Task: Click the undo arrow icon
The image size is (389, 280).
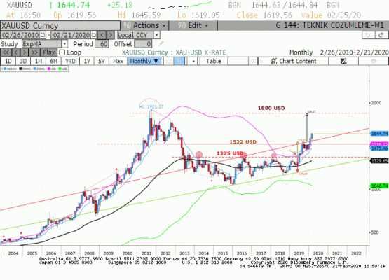Action: click(368, 35)
